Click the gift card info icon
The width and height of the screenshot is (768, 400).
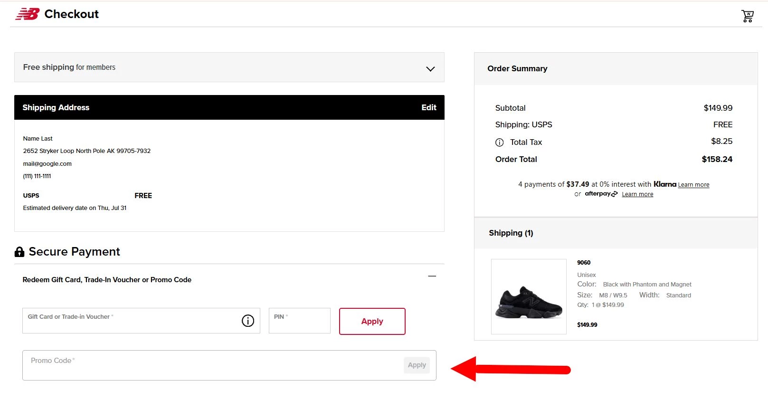click(x=248, y=321)
